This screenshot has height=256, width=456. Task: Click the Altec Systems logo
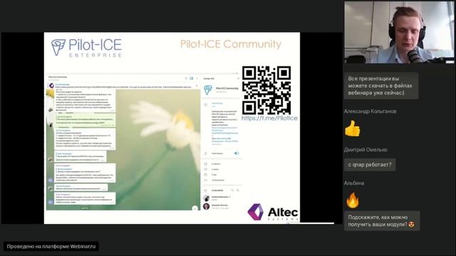point(273,212)
